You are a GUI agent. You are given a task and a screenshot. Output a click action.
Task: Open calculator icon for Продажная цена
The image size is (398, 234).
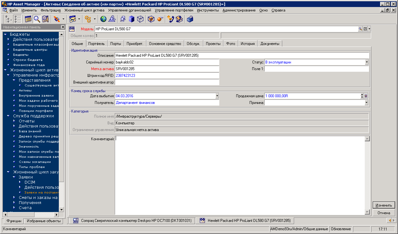366,96
